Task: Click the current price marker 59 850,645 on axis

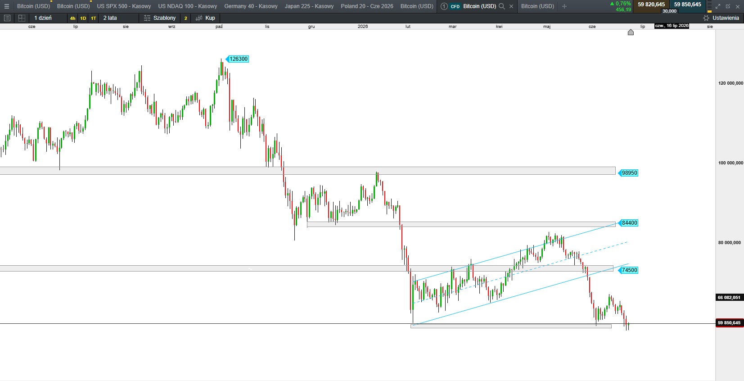Action: (729, 323)
